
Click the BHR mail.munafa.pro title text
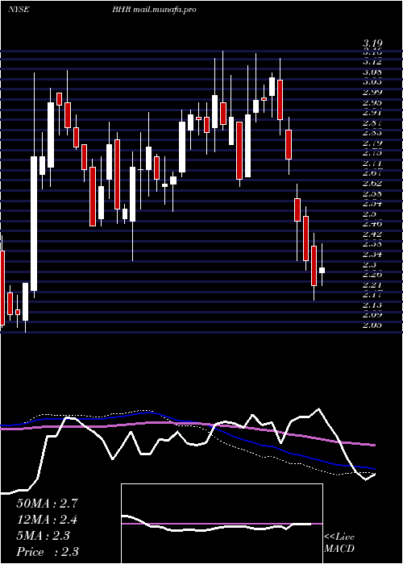154,10
